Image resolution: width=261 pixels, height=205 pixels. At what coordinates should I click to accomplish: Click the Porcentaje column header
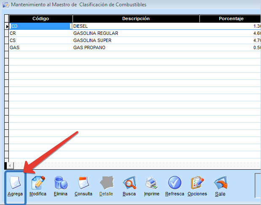pyautogui.click(x=231, y=19)
